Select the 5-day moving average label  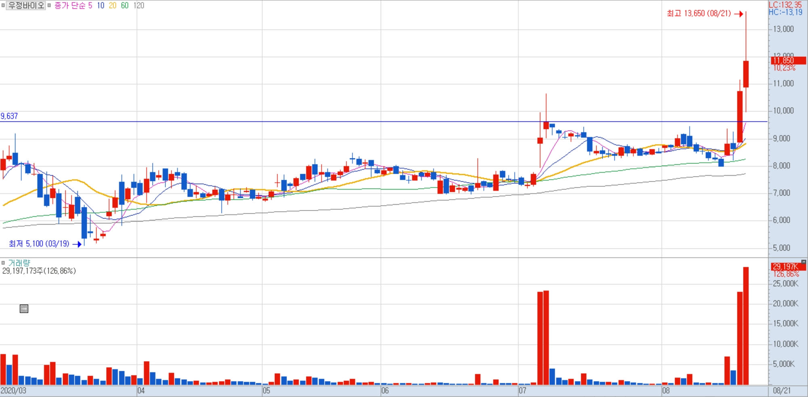pos(90,6)
